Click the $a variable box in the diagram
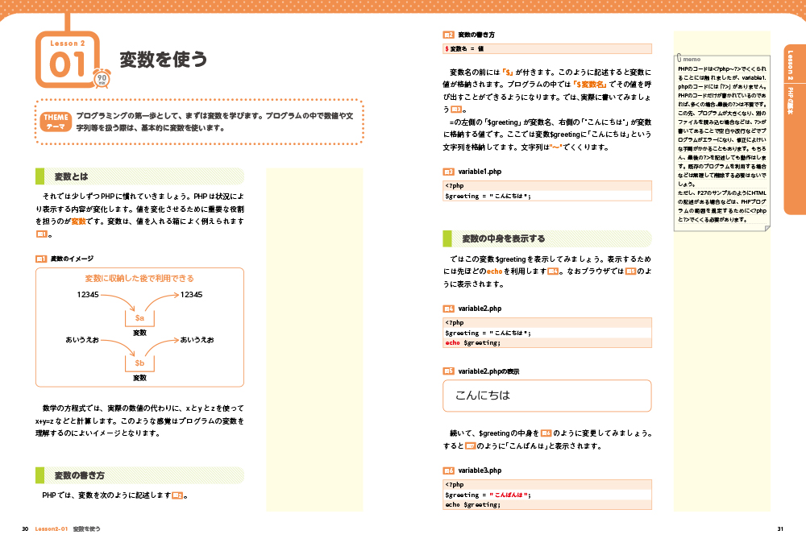This screenshot has height=547, width=806. 139,318
